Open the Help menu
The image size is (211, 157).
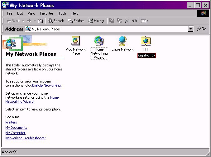pyautogui.click(x=75, y=13)
